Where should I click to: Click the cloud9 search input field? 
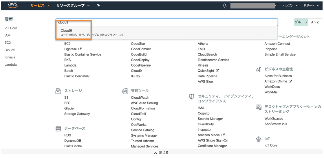pyautogui.click(x=166, y=22)
